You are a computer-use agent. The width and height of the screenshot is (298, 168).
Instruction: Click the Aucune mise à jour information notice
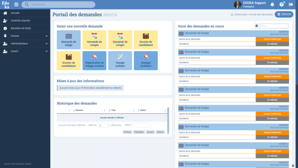pos(90,88)
